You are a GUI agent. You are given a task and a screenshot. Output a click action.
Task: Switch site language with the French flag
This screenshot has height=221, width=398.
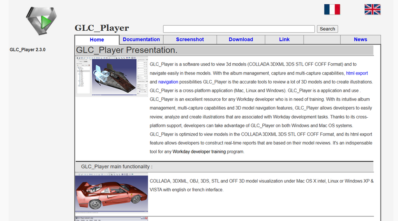332,9
